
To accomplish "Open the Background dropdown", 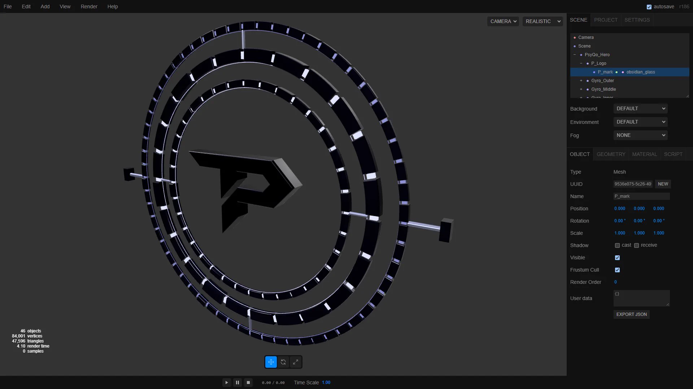I will 640,108.
